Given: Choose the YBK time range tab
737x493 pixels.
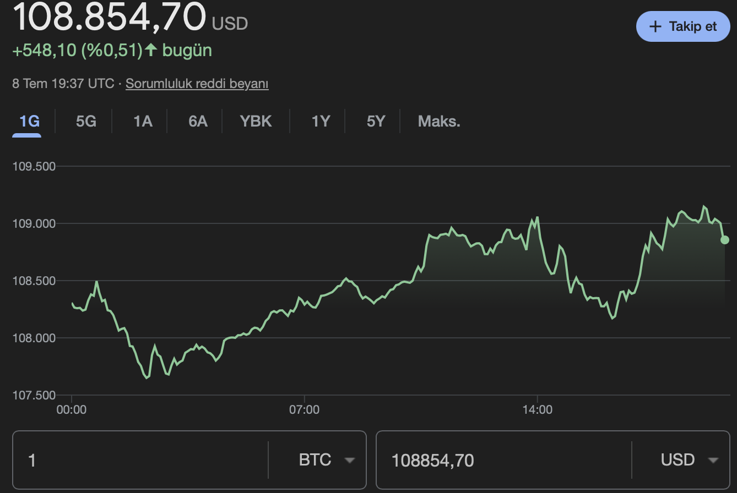Looking at the screenshot, I should [x=256, y=121].
